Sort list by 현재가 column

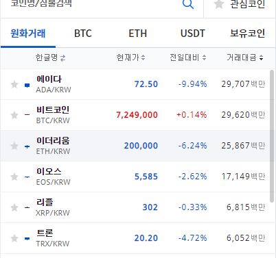130,57
